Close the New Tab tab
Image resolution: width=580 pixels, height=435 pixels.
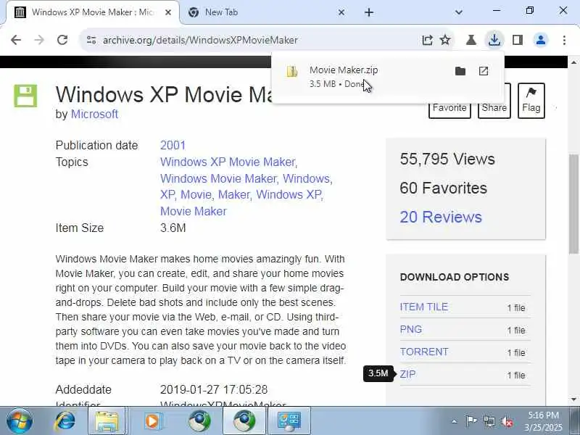341,12
